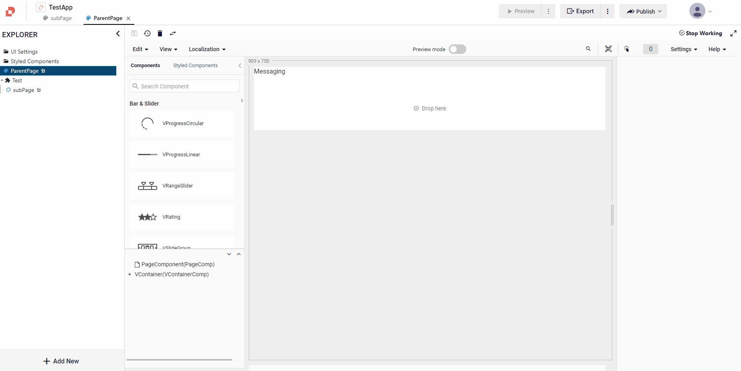The width and height of the screenshot is (741, 371).
Task: Open the Localization dropdown menu
Action: [x=207, y=49]
